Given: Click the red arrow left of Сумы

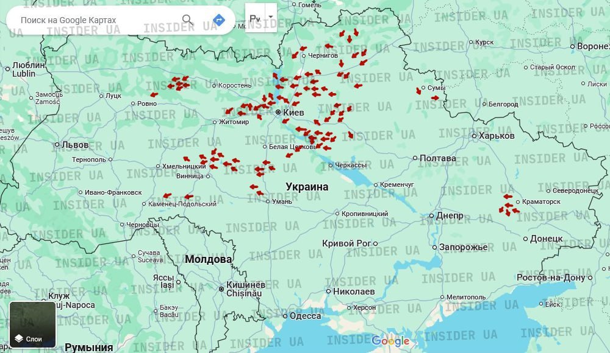Looking at the screenshot, I should [x=419, y=91].
